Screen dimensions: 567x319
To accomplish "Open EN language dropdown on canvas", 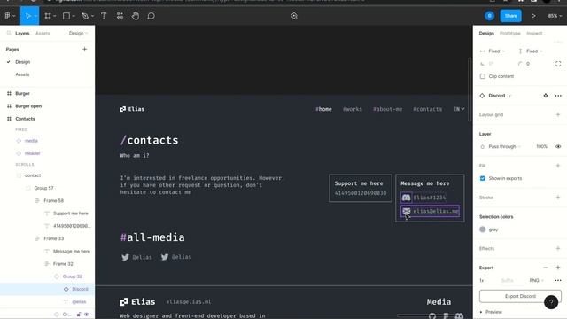I will point(459,109).
